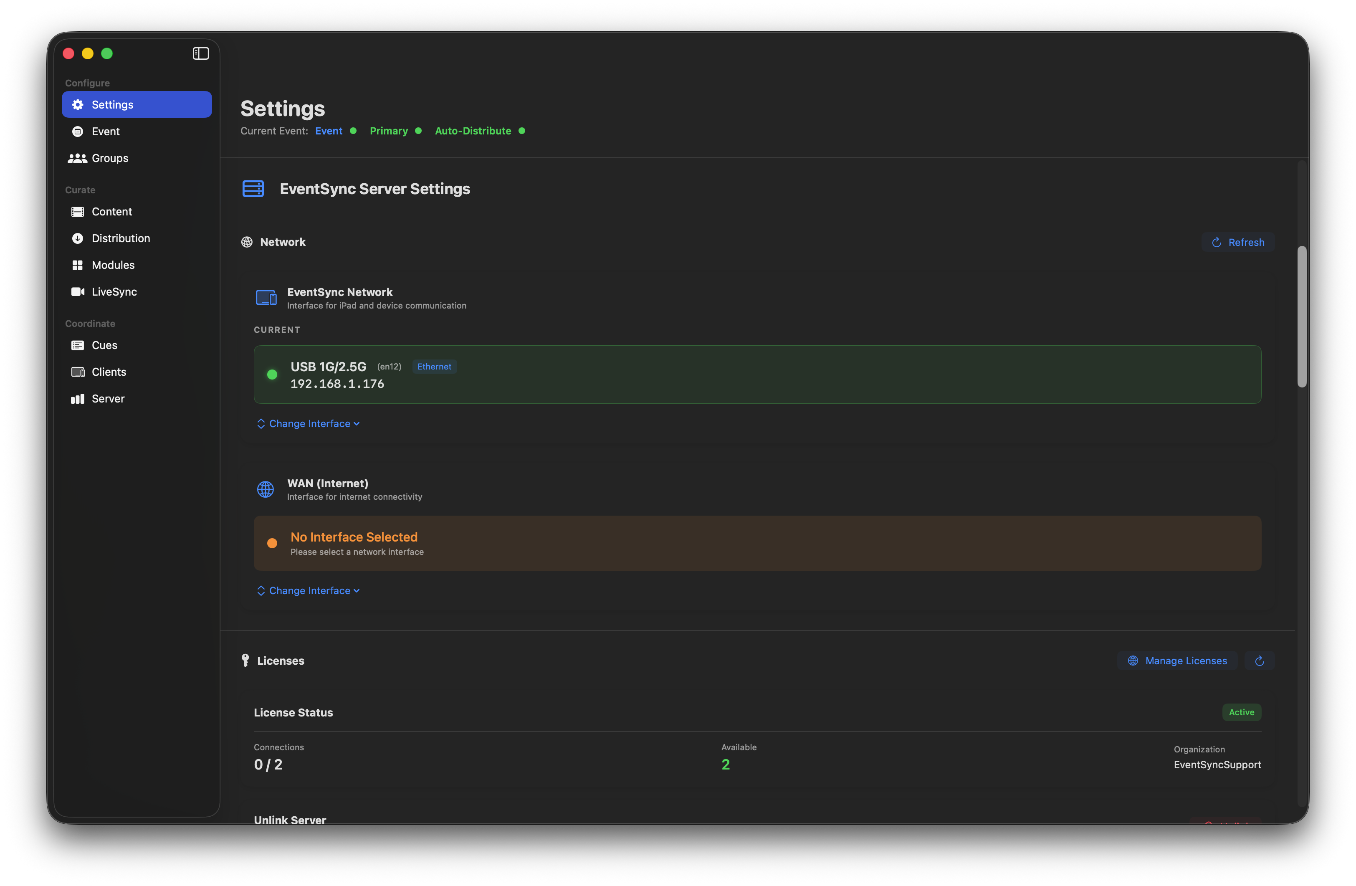Screen dimensions: 1356x886
Task: Click the Primary status label
Action: (x=389, y=131)
